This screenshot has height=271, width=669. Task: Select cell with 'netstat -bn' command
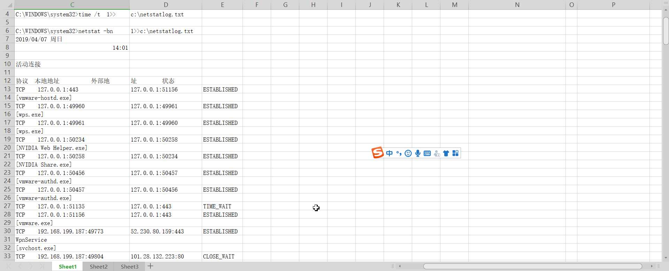pos(72,31)
